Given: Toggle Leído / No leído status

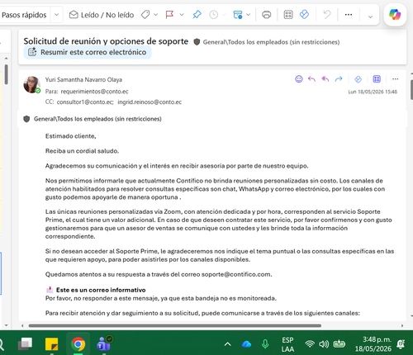Looking at the screenshot, I should click(101, 15).
